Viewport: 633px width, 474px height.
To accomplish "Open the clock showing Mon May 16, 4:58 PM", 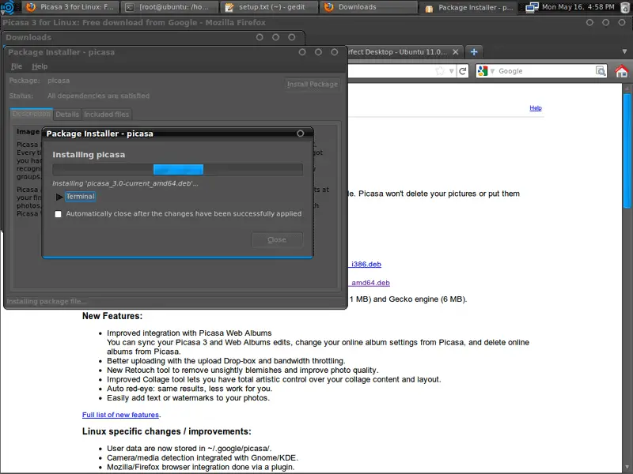I will (578, 7).
